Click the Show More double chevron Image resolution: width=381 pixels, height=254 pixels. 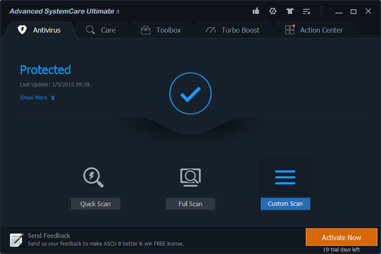tap(53, 98)
